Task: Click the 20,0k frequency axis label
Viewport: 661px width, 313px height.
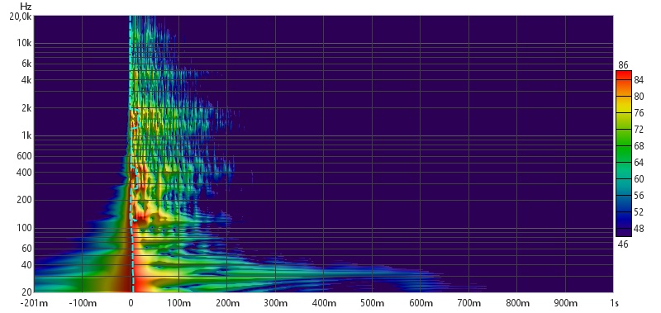Action: pyautogui.click(x=21, y=16)
